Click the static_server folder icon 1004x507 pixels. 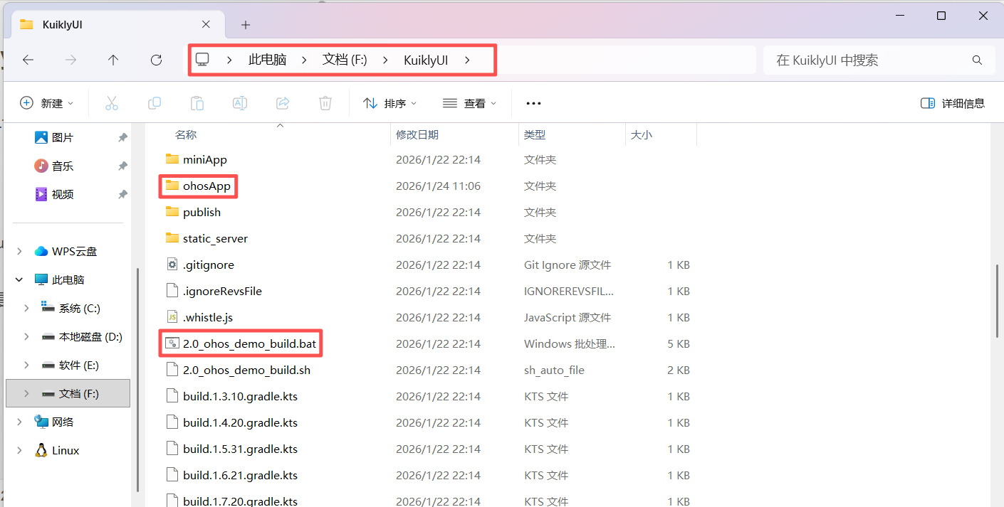pyautogui.click(x=172, y=238)
